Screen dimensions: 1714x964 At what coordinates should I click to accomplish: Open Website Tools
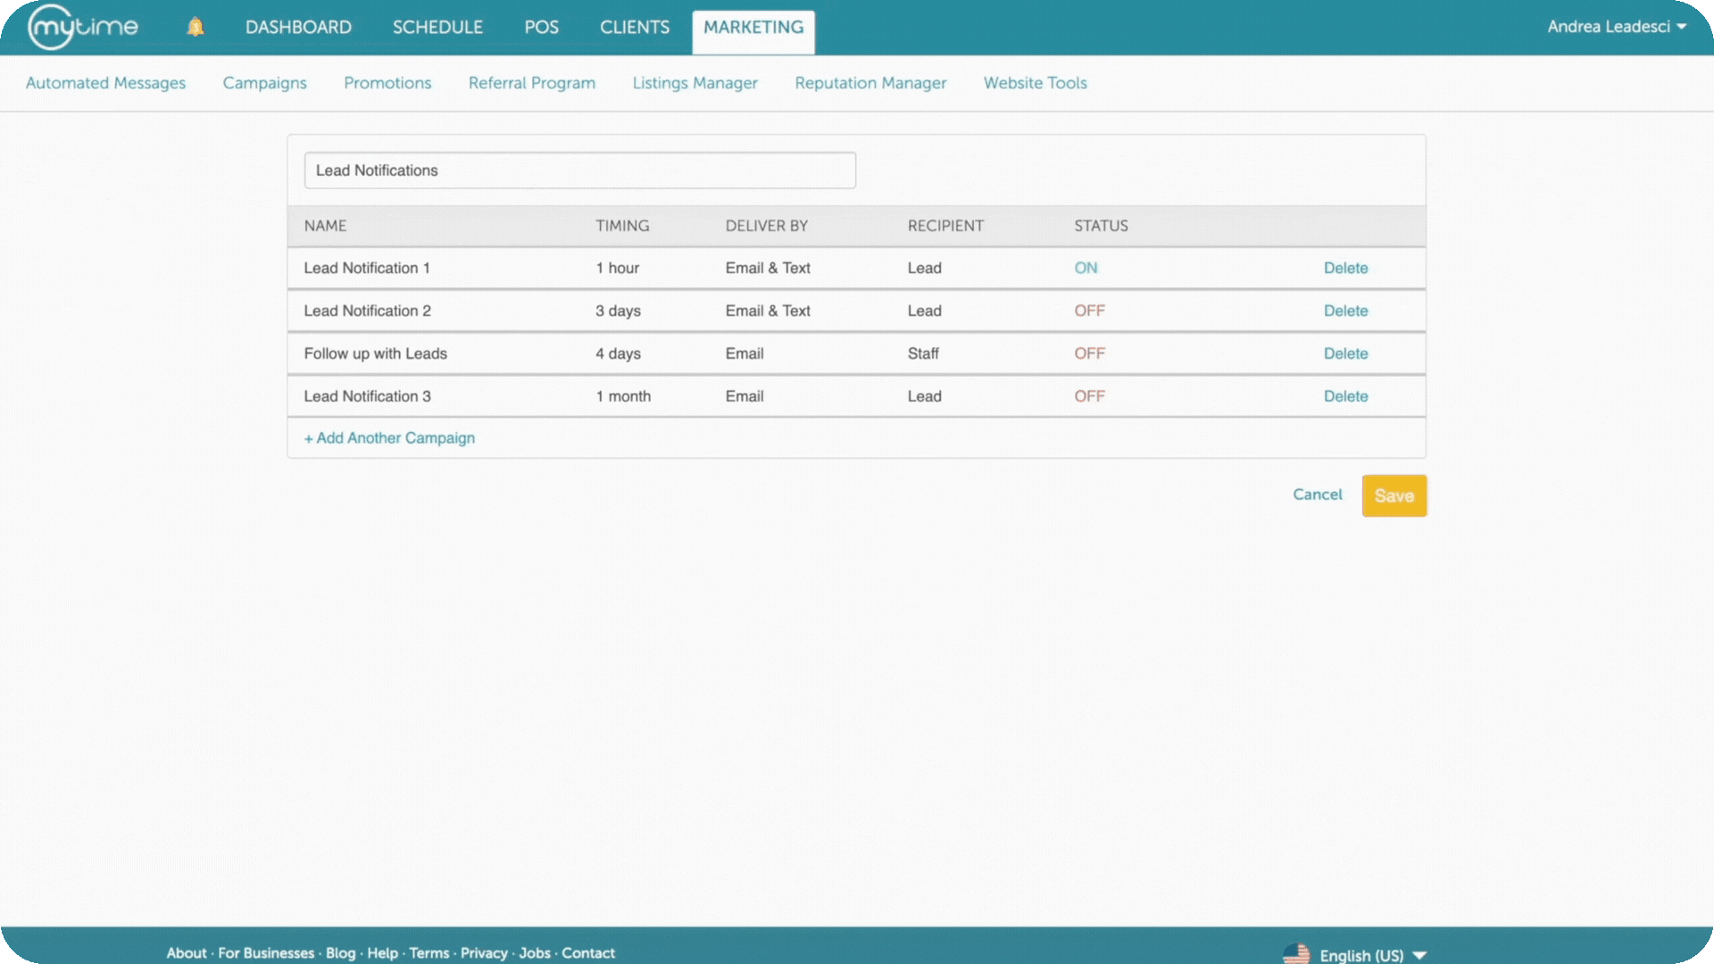pyautogui.click(x=1036, y=83)
